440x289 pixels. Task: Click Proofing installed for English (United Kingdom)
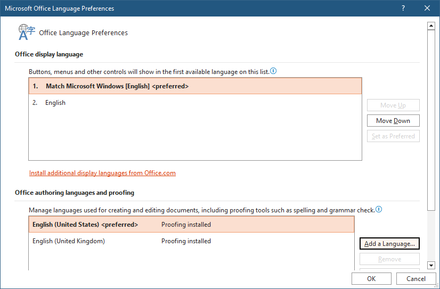point(186,241)
